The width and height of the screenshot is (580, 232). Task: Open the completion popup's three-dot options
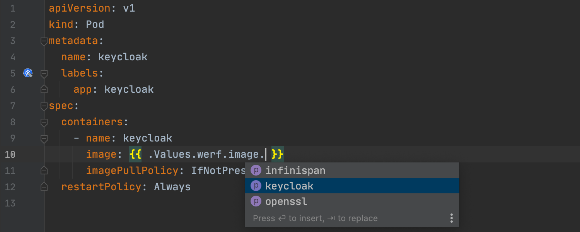click(x=451, y=218)
